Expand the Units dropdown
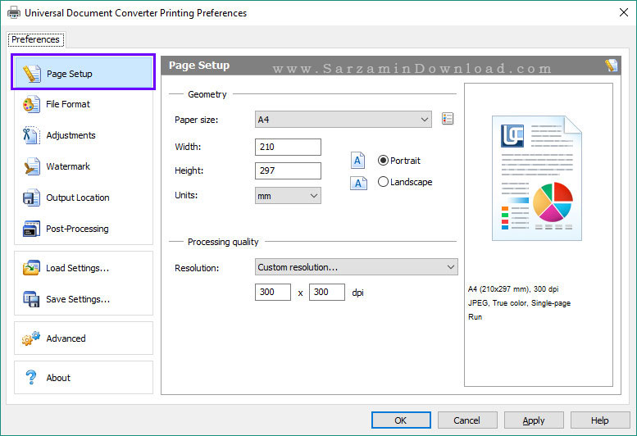637x436 pixels. click(x=288, y=196)
